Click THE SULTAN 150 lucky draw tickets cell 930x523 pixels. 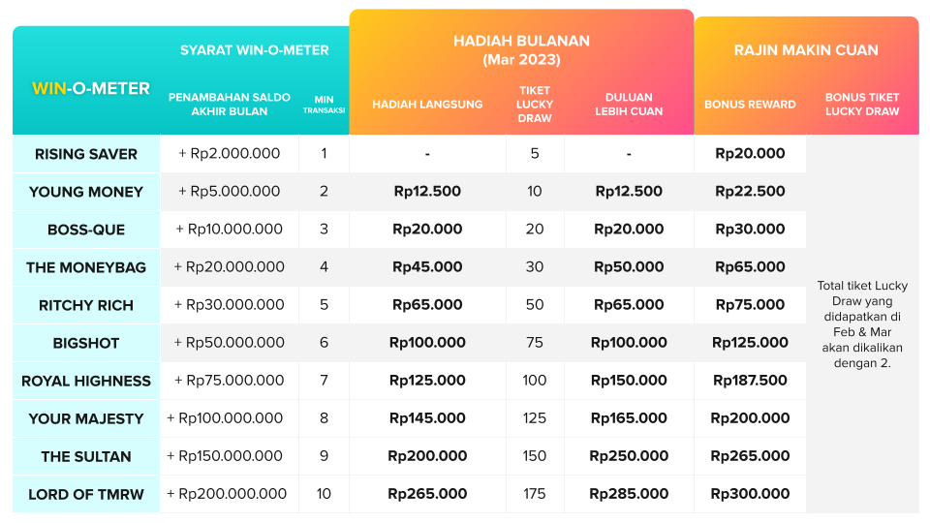tap(535, 456)
